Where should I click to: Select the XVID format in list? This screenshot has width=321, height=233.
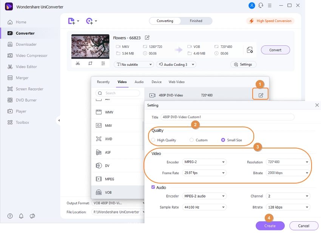(118, 139)
